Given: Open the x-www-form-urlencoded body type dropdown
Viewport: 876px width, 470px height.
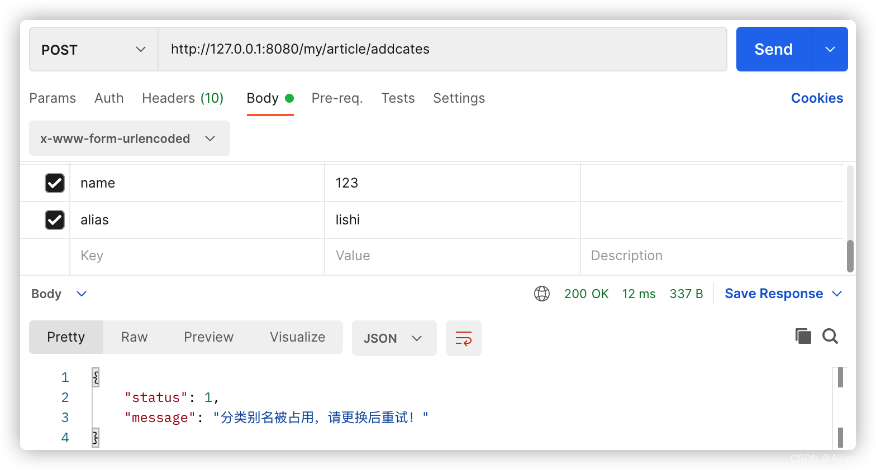Looking at the screenshot, I should coord(130,138).
